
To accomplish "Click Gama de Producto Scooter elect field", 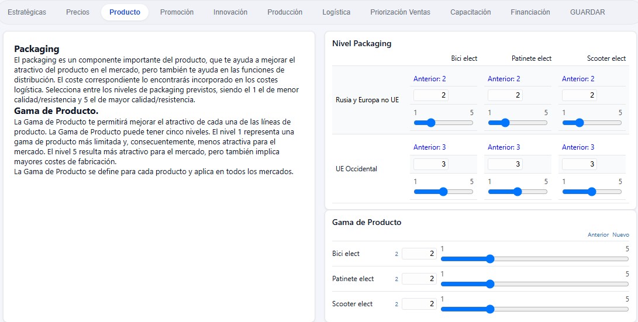I will pos(419,304).
